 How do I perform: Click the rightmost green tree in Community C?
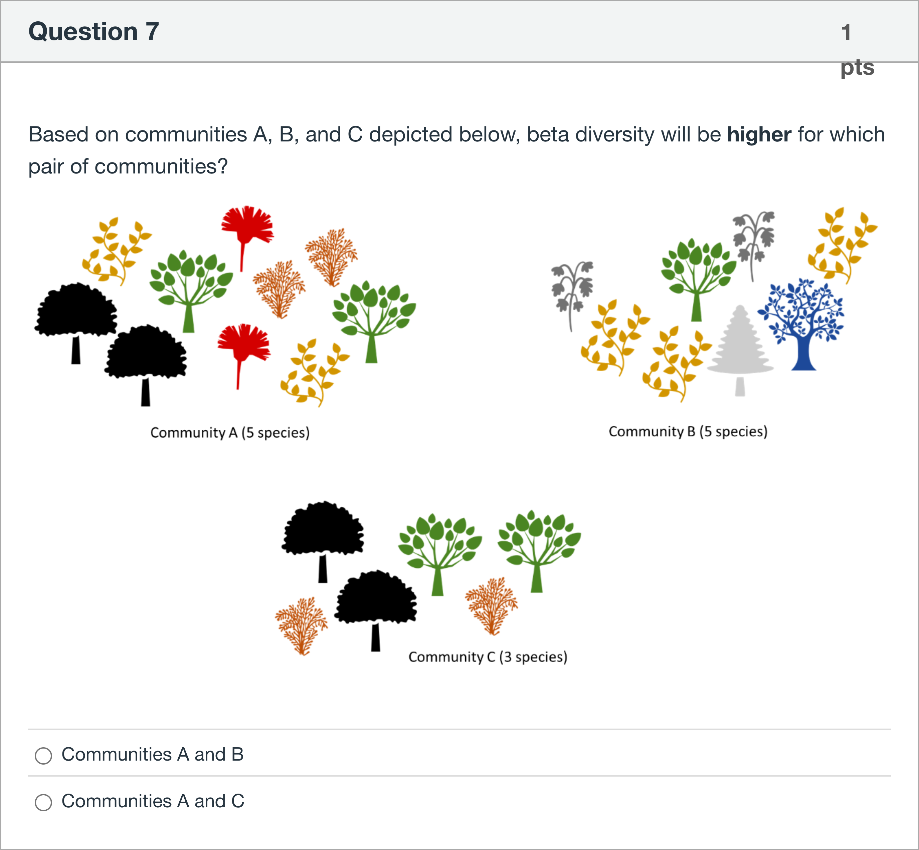(x=539, y=551)
